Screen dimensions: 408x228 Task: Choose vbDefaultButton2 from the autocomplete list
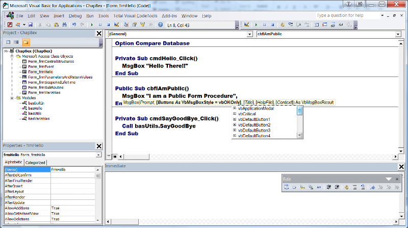[x=254, y=125]
